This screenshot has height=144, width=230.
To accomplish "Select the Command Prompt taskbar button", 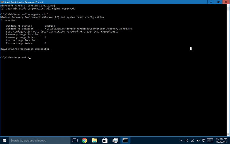I will point(125,141).
